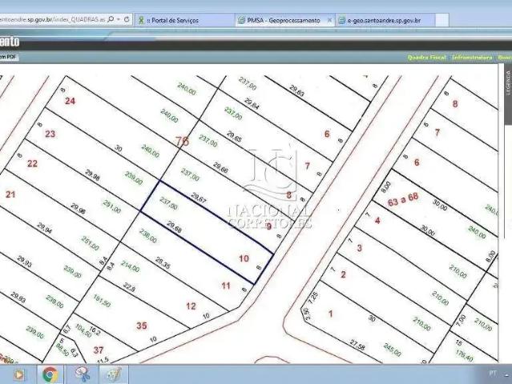Select highlighted lot 10 on the map

(244, 258)
